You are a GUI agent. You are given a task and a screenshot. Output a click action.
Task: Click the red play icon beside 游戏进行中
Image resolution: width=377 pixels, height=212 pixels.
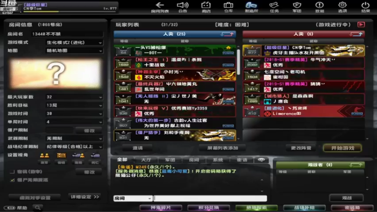(361, 24)
